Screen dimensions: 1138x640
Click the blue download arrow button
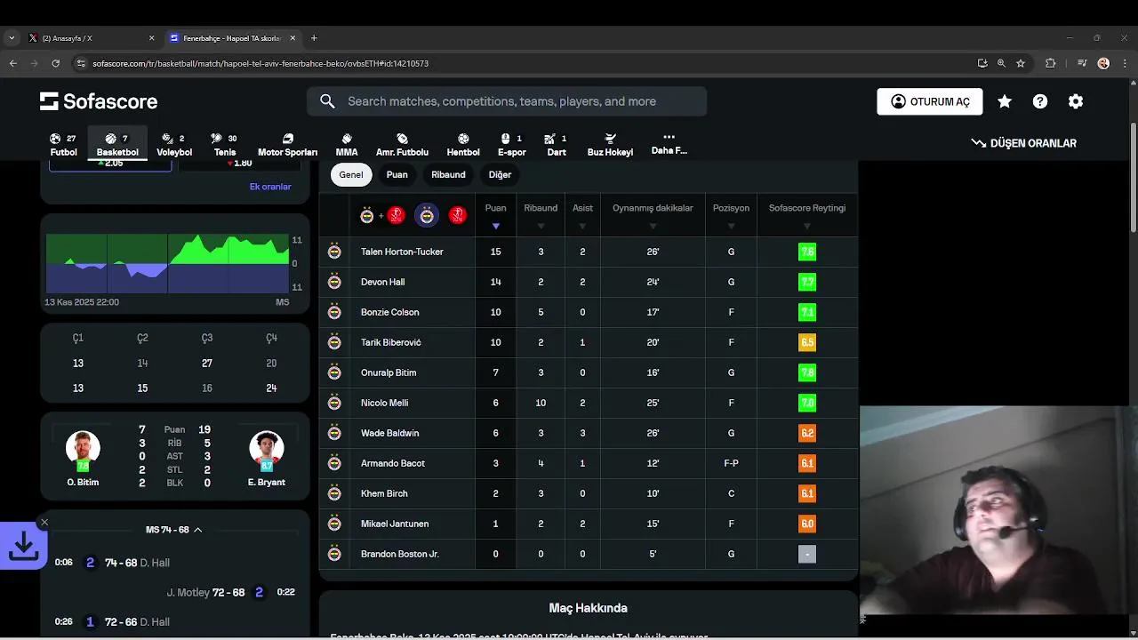pyautogui.click(x=23, y=547)
